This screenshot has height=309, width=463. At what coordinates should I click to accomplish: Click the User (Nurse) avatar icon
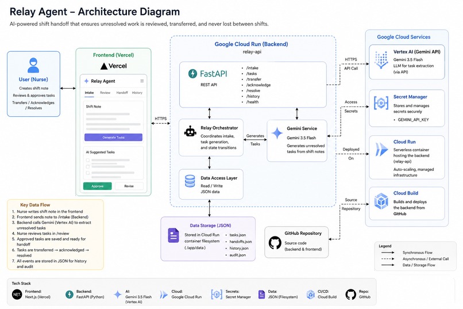(x=33, y=65)
